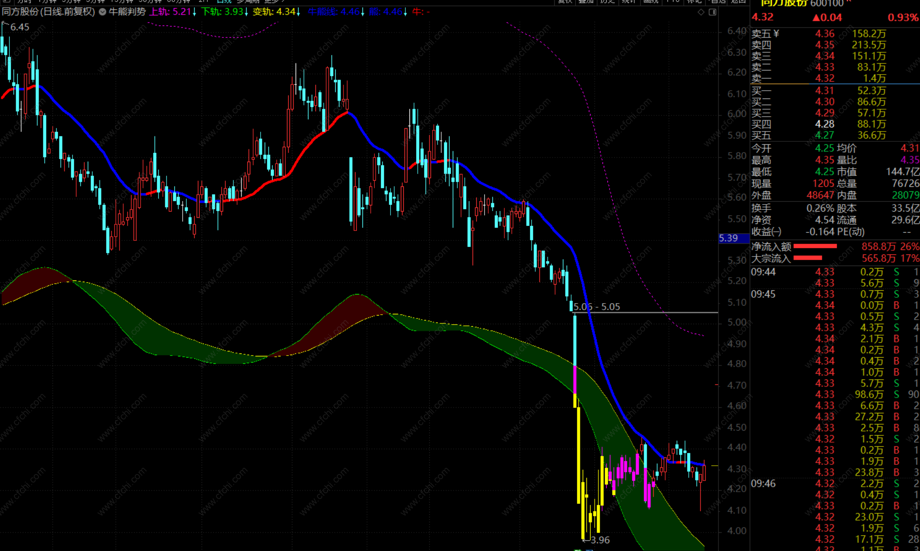Click the arrow marker at low 3.96

tap(586, 540)
